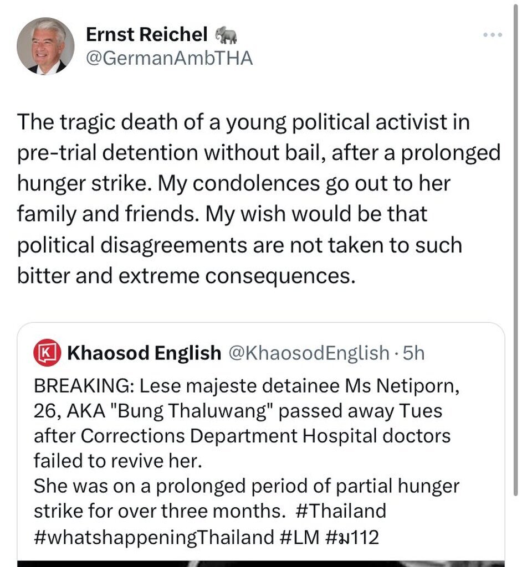The width and height of the screenshot is (522, 567).
Task: Click the tragic death sentence in tweet
Action: pyautogui.click(x=243, y=122)
